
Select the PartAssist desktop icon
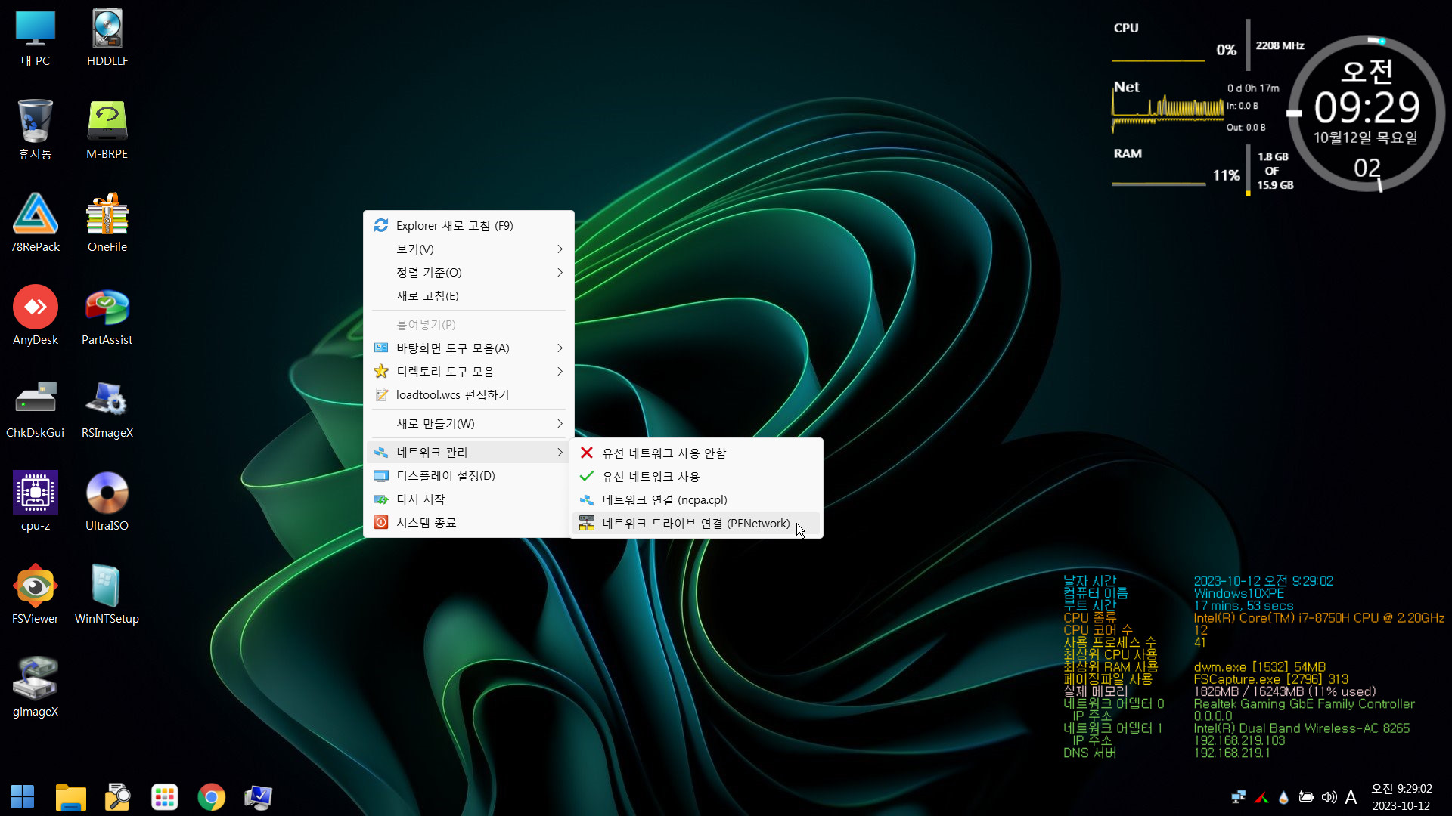point(107,316)
